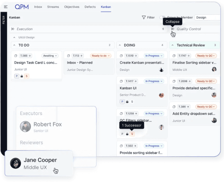Click copy icon on card T.1747
The image size is (224, 182).
[x=174, y=56]
